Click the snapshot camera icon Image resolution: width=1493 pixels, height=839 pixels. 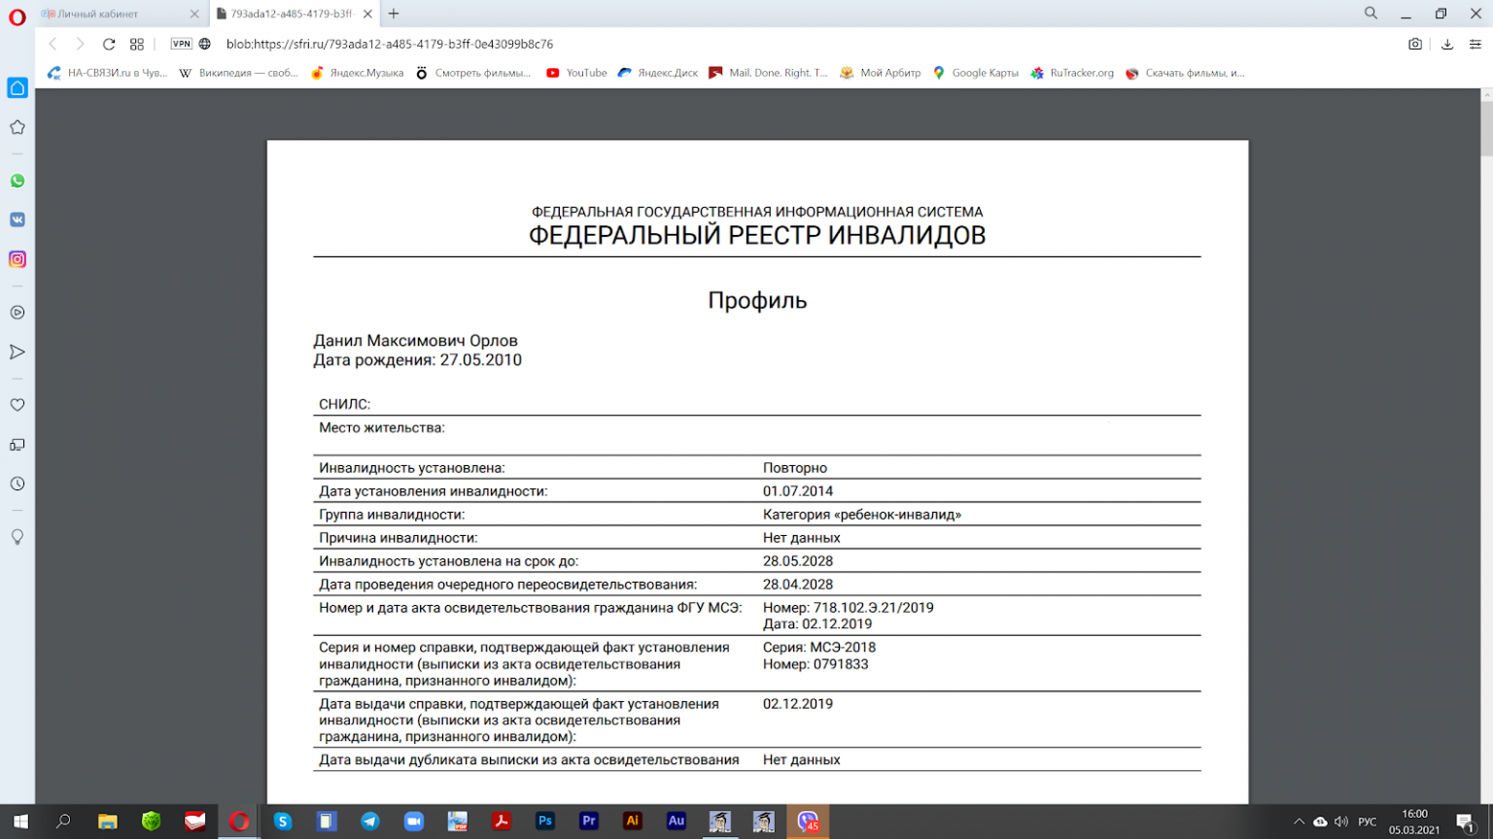1415,44
